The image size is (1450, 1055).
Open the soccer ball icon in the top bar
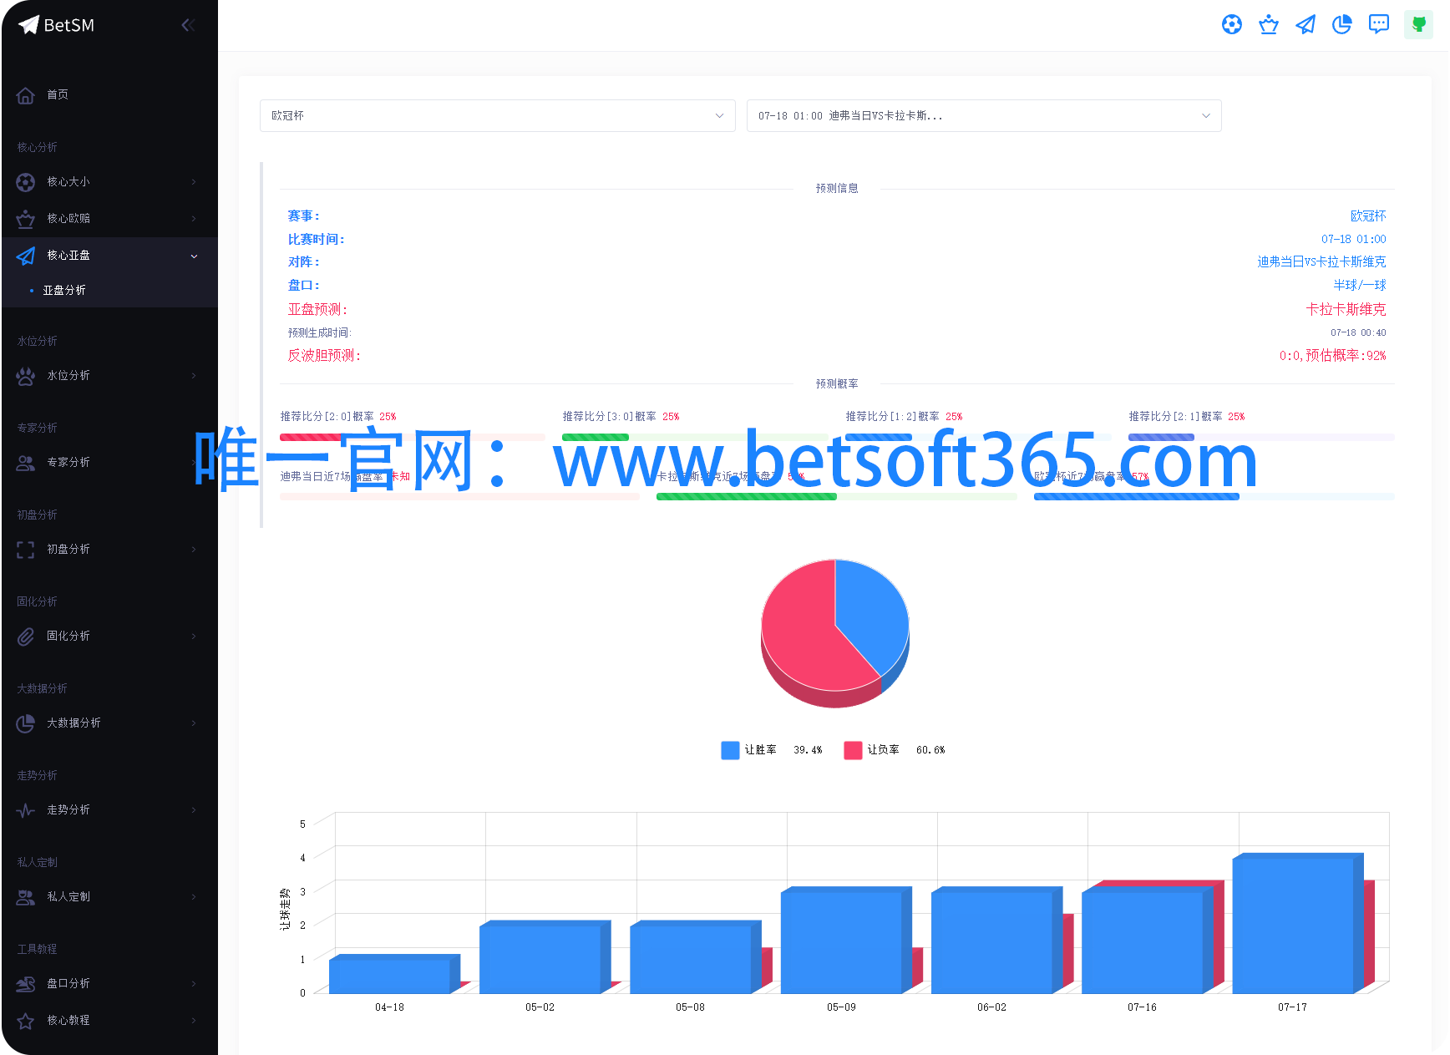[x=1232, y=25]
